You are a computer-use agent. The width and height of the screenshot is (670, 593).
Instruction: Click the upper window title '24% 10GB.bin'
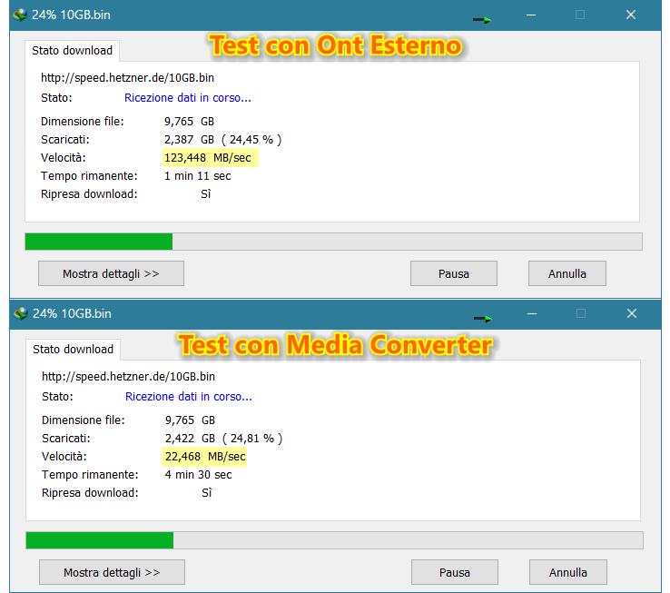click(71, 15)
